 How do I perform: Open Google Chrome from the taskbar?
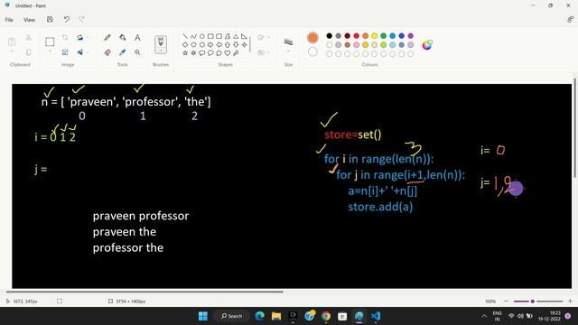(x=326, y=316)
